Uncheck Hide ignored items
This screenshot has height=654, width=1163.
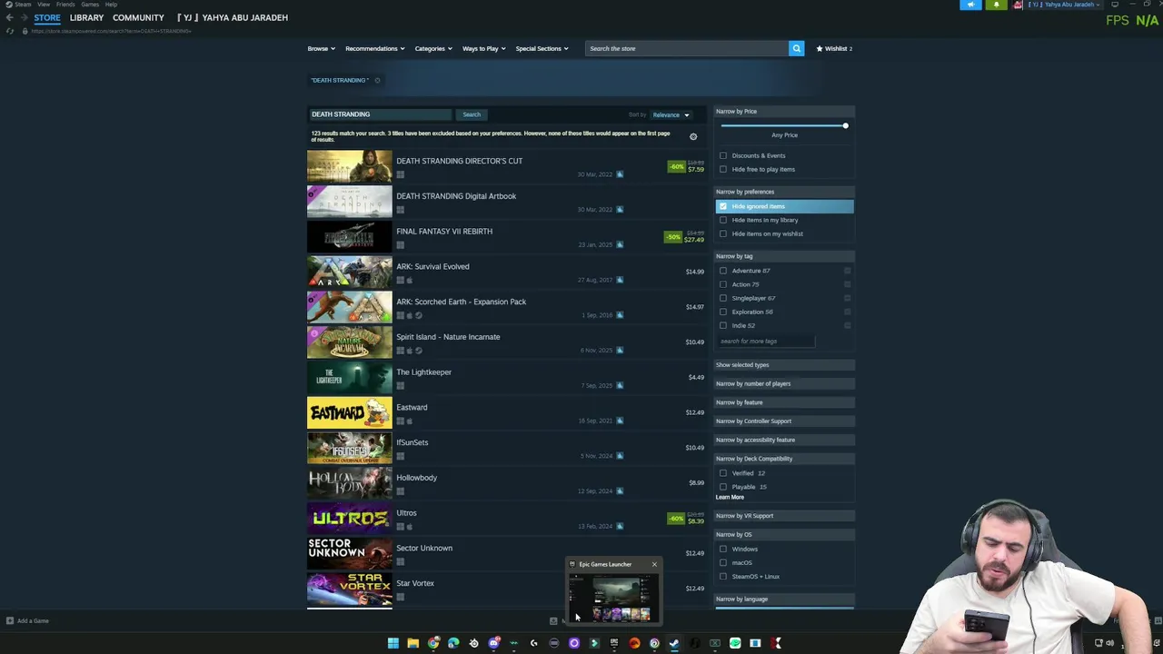723,206
